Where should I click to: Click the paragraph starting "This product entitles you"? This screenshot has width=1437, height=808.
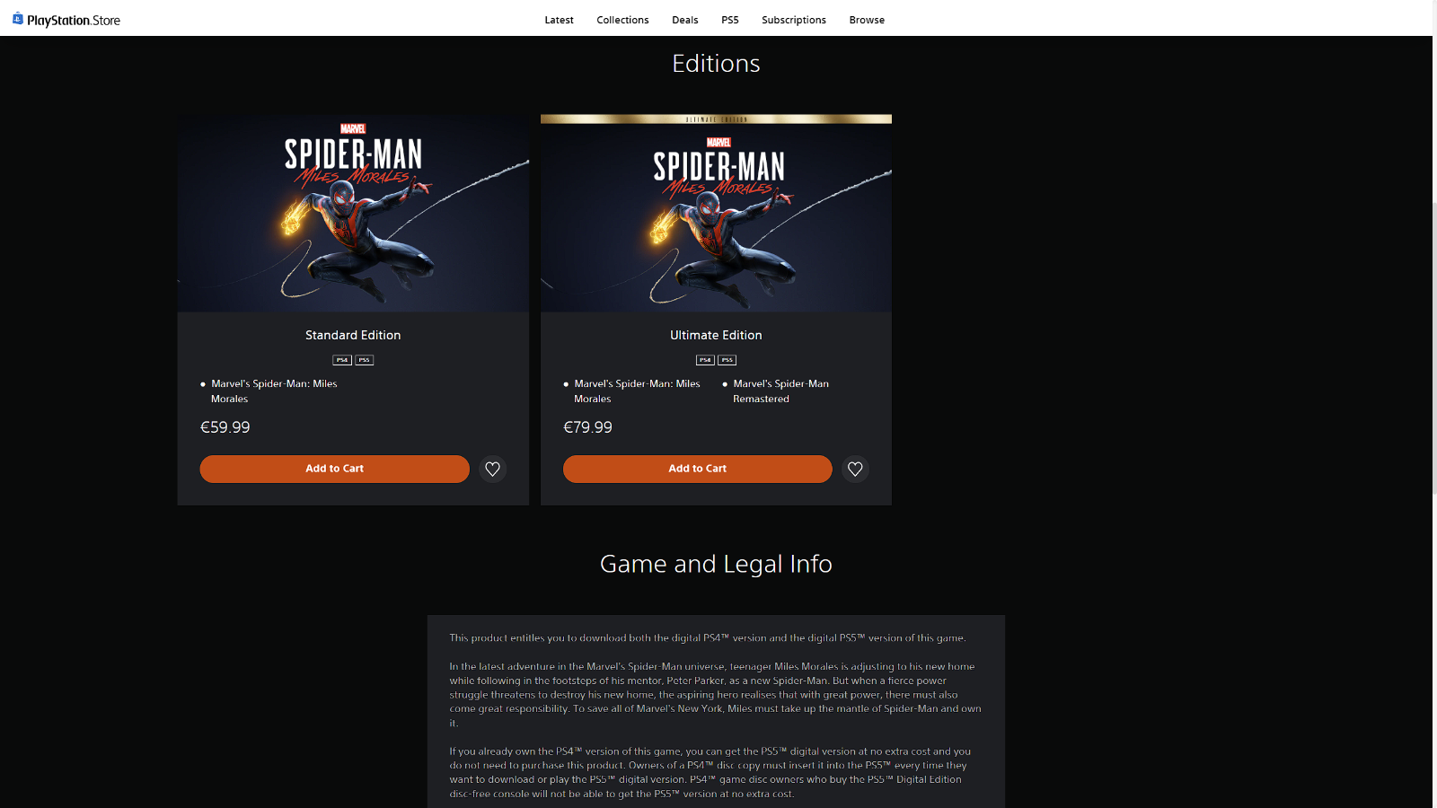click(x=708, y=638)
